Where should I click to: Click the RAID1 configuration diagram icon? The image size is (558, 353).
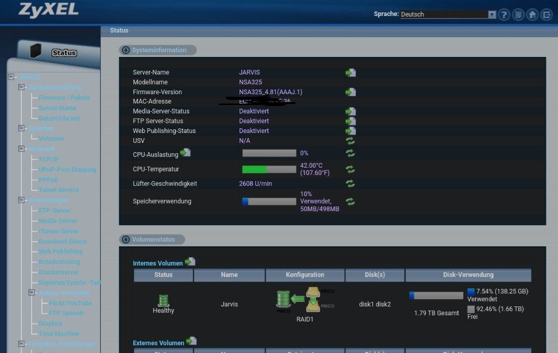[304, 300]
